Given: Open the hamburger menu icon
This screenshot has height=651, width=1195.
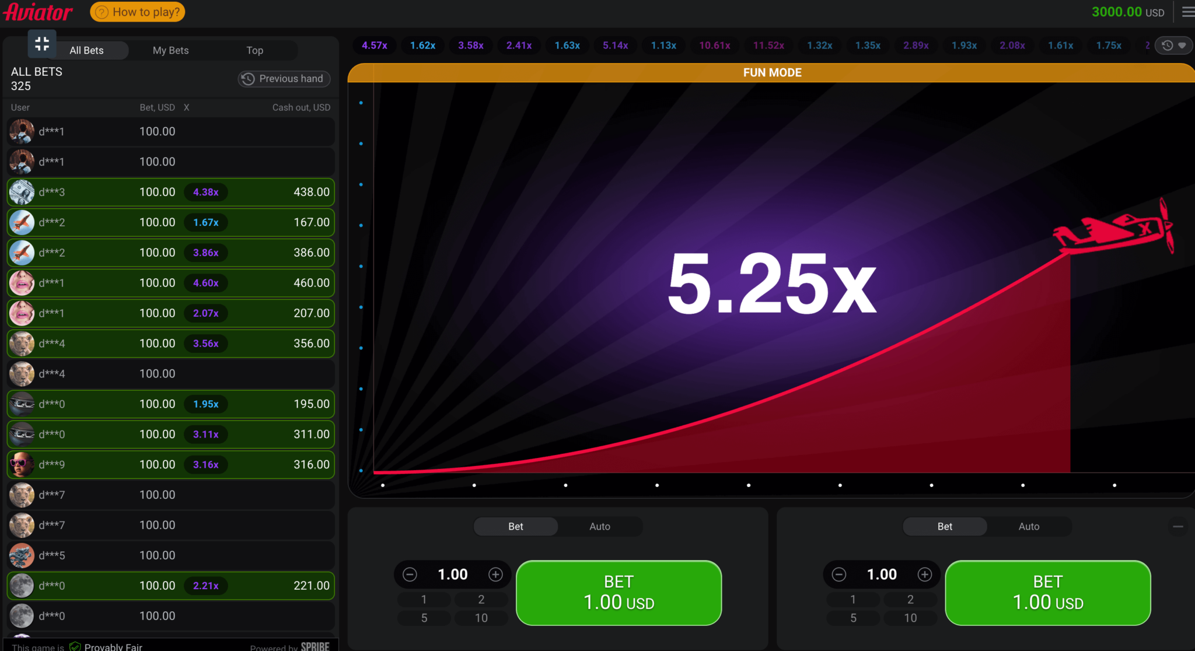Looking at the screenshot, I should tap(1187, 12).
